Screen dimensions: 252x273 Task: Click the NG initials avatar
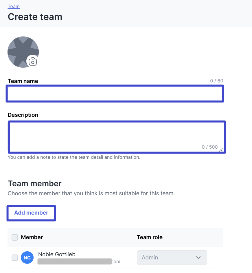tap(27, 257)
